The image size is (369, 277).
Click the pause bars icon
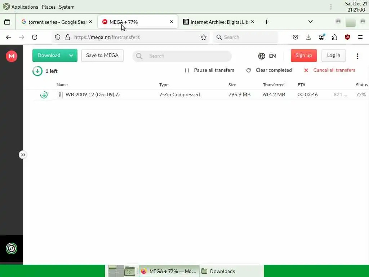[187, 70]
